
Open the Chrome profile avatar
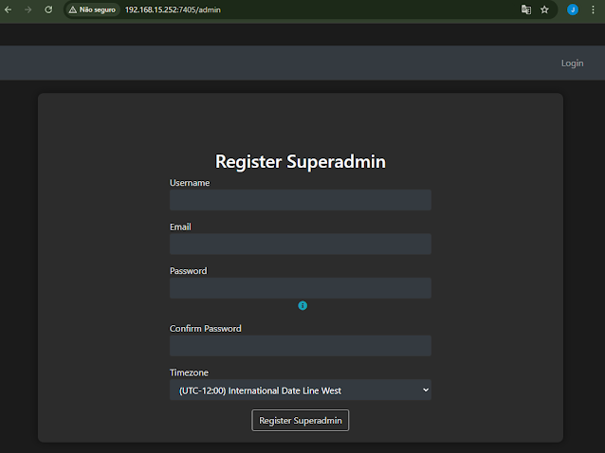click(573, 9)
